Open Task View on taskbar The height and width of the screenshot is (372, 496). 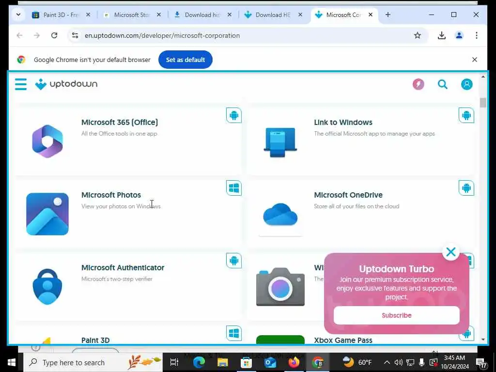[174, 362]
